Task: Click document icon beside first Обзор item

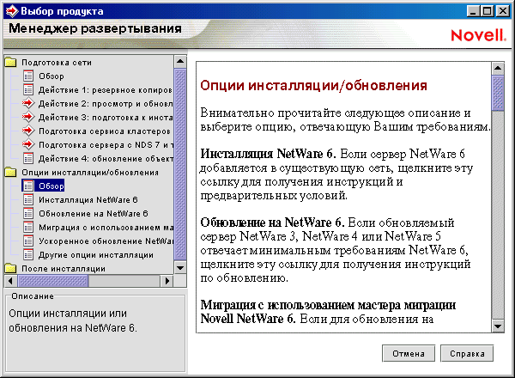Action: [x=28, y=76]
